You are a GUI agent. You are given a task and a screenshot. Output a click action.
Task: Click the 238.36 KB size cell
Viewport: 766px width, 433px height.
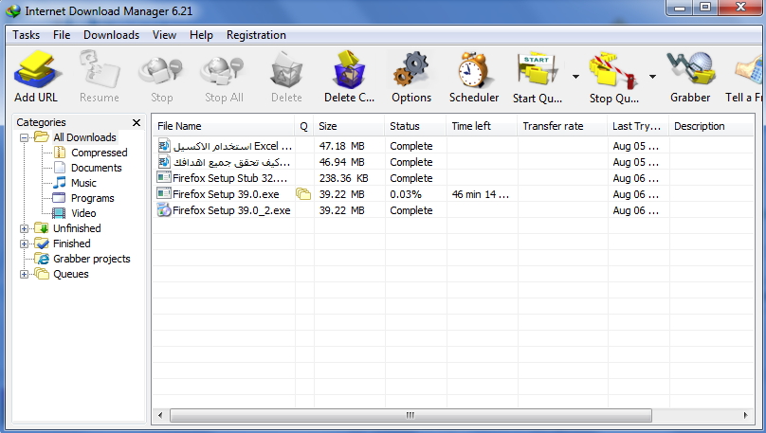[x=349, y=178]
